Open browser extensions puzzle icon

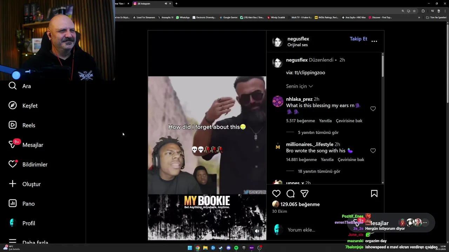click(423, 11)
